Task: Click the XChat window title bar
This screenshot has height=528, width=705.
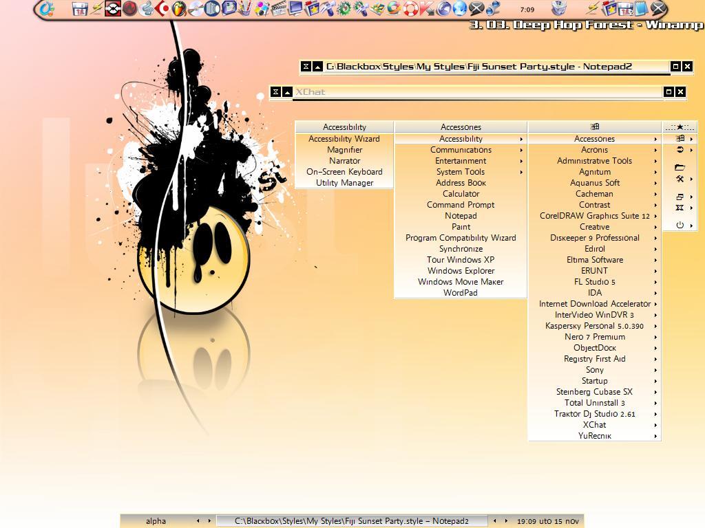Action: tap(478, 92)
